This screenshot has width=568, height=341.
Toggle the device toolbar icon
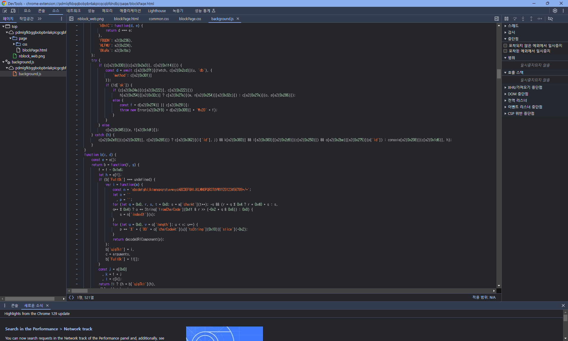(13, 11)
